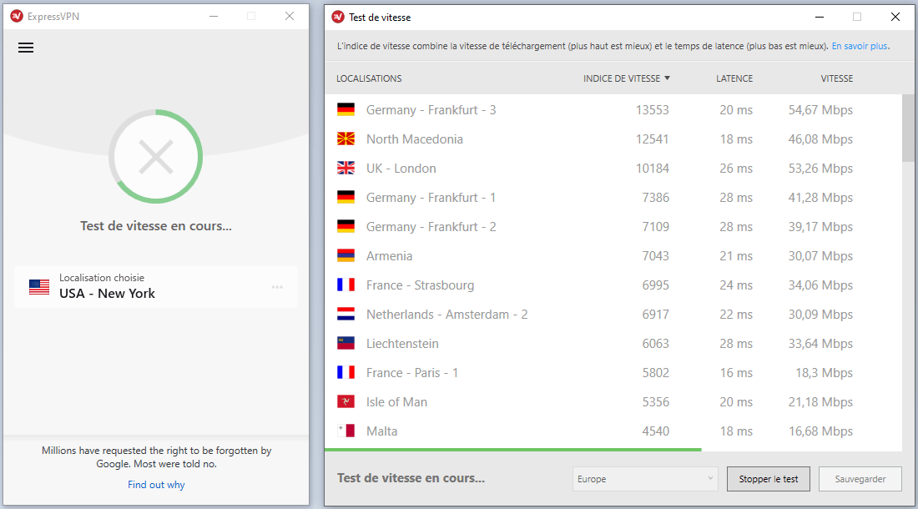
Task: Click the logo in the Test de vitesse title bar
Action: click(338, 17)
